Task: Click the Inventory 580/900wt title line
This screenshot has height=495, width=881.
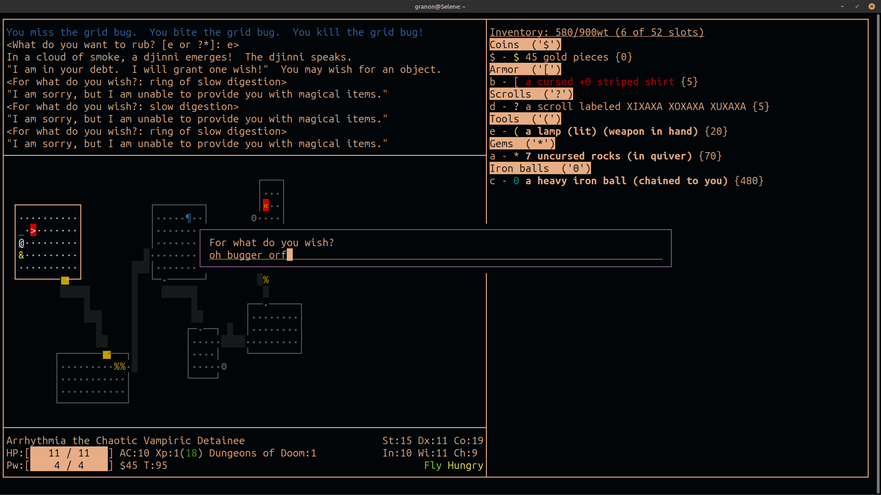Action: pos(597,32)
